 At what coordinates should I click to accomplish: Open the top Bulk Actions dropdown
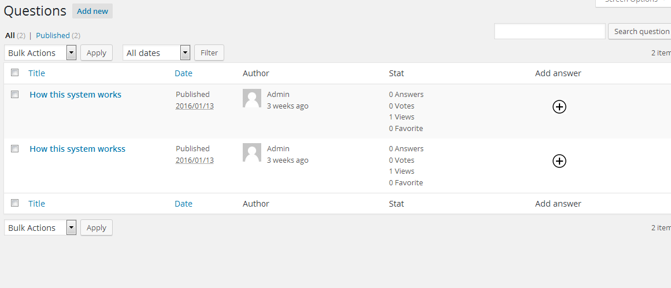coord(40,53)
